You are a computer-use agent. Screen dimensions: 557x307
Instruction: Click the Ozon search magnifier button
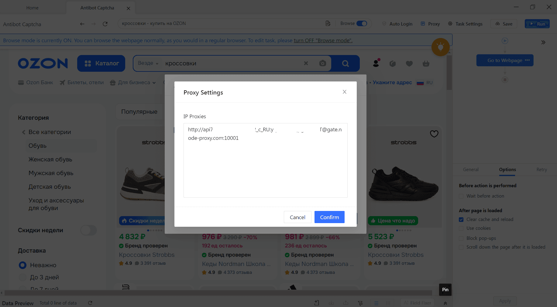click(x=346, y=63)
